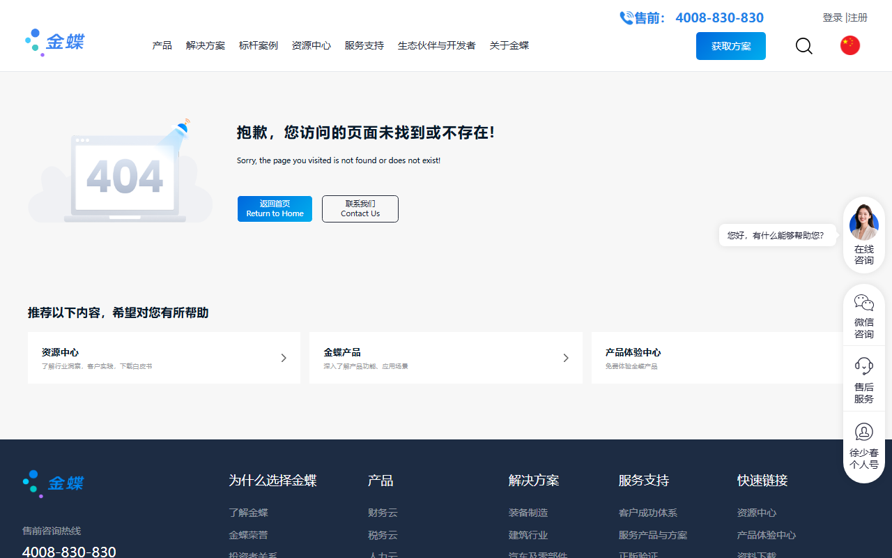Screen dimensions: 892x558
Task: Open the 解决方案 menu
Action: pyautogui.click(x=205, y=45)
